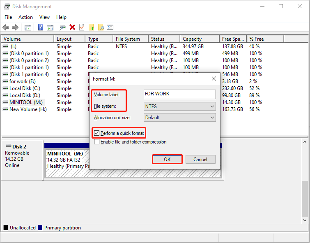Click the drive icon beside Local Disk (C:)
This screenshot has height=243, width=310.
(x=5, y=88)
